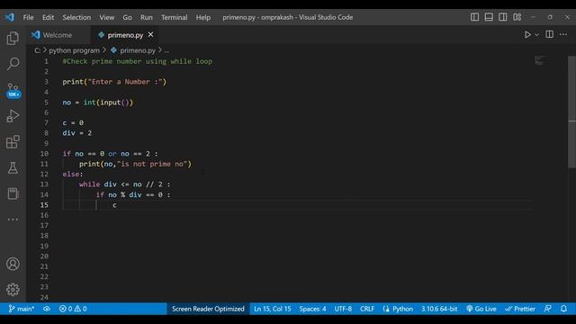This screenshot has width=576, height=324.
Task: Open the Source Control view
Action: click(x=13, y=90)
